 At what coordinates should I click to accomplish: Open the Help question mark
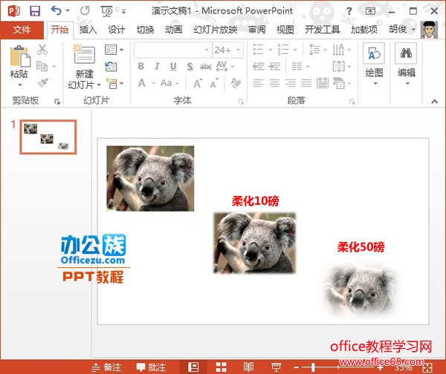349,11
